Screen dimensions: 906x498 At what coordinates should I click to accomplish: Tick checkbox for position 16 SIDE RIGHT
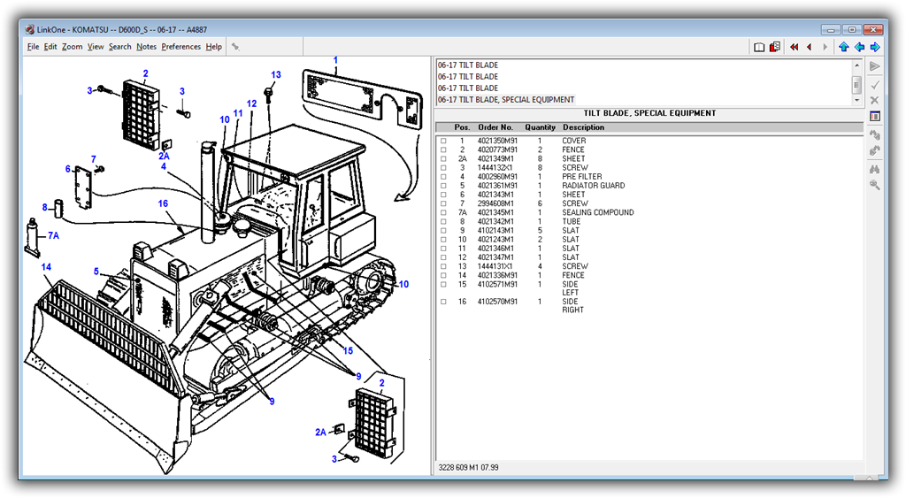[x=443, y=302]
